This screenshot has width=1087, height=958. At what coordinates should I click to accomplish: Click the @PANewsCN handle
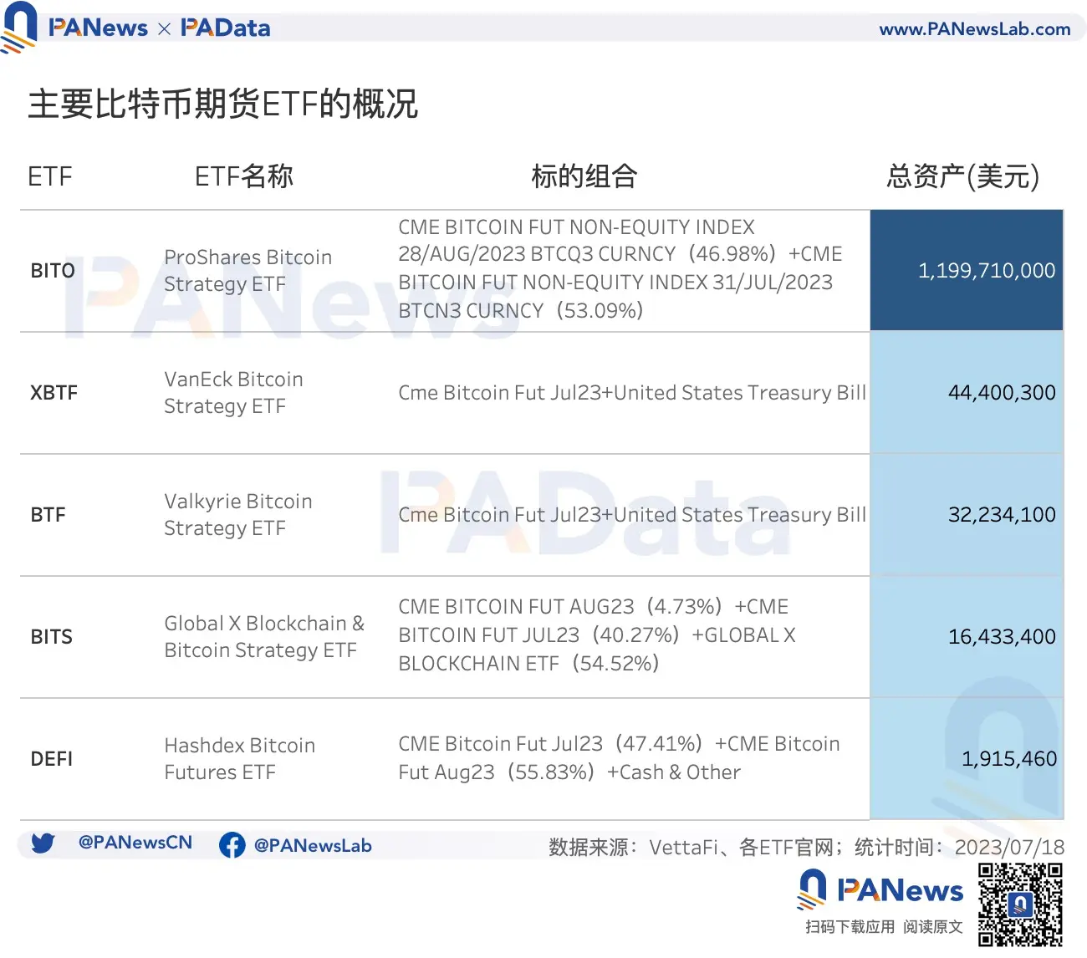click(x=134, y=843)
